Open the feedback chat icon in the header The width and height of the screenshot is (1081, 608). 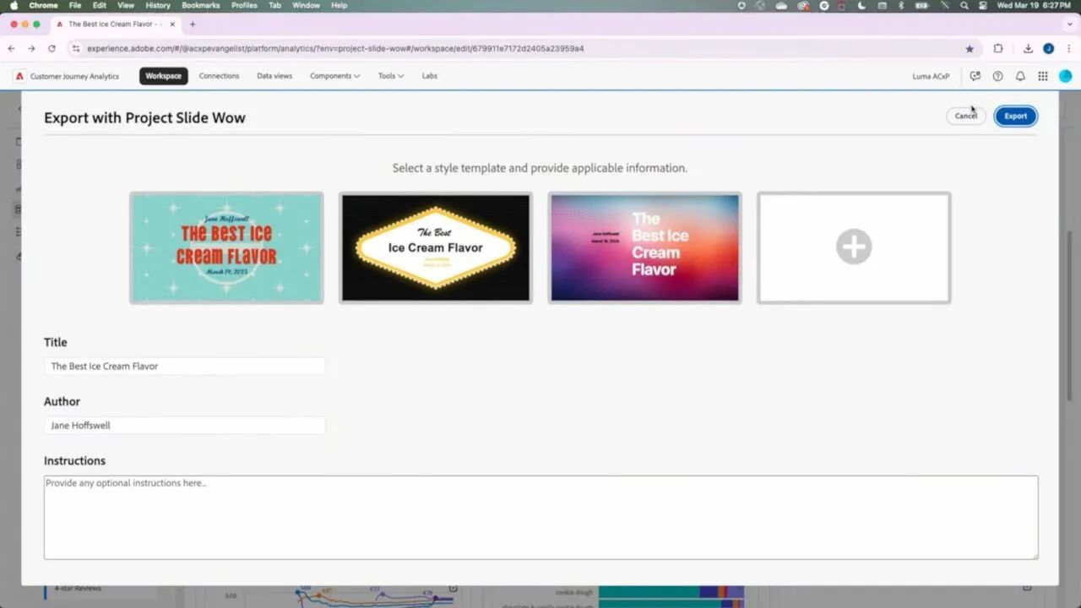975,76
